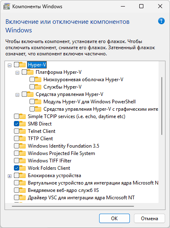Screen dimensions: 170x228
Task: Click the folder icon beside Hyper-V
Action: coord(23,65)
